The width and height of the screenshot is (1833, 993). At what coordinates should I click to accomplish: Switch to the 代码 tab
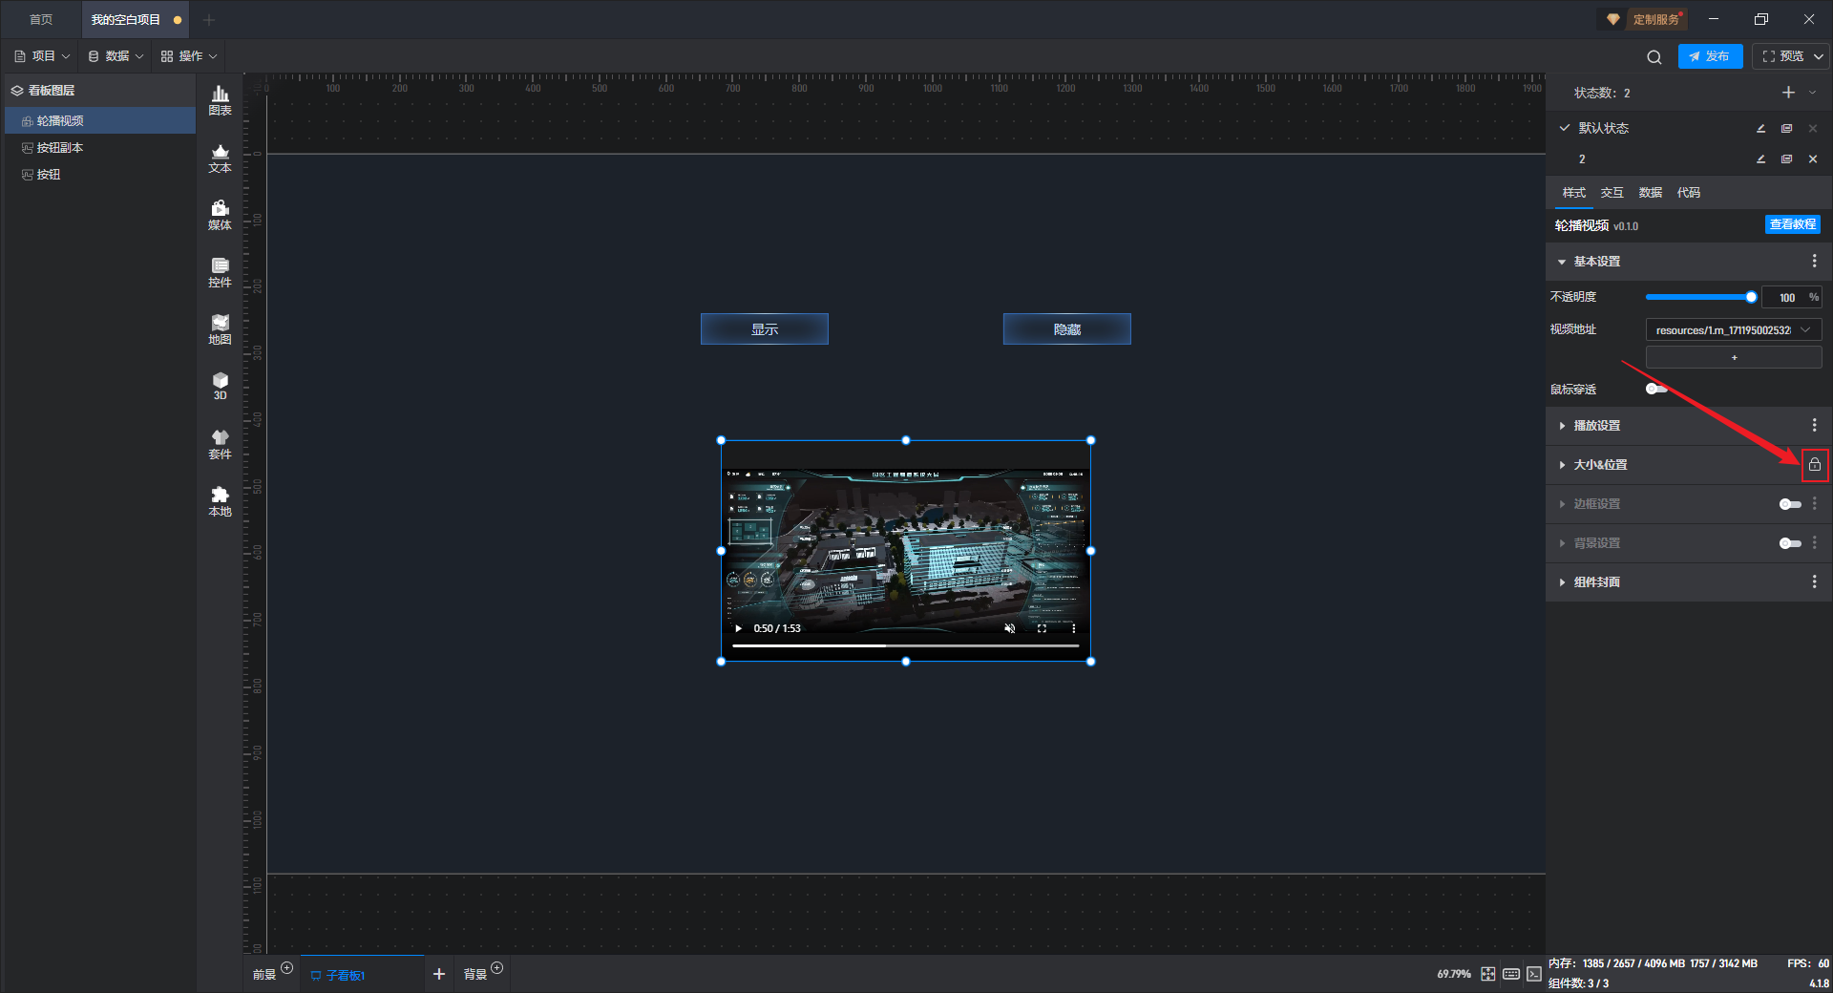pos(1688,193)
